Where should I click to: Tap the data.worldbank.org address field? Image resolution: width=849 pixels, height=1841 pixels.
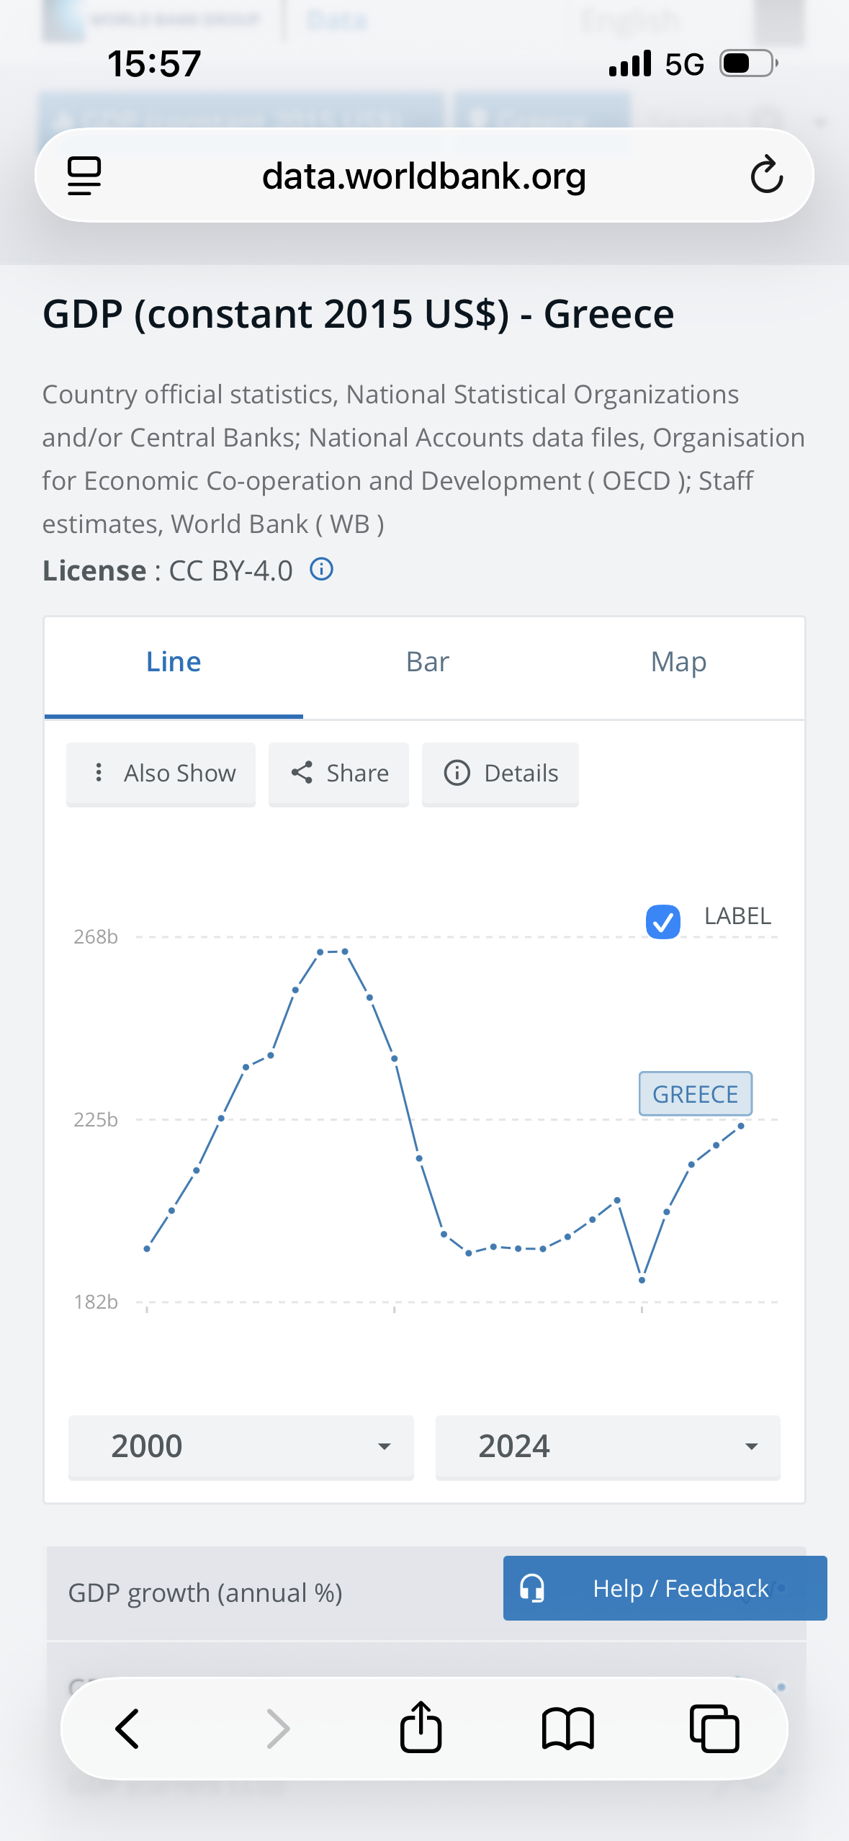coord(423,176)
